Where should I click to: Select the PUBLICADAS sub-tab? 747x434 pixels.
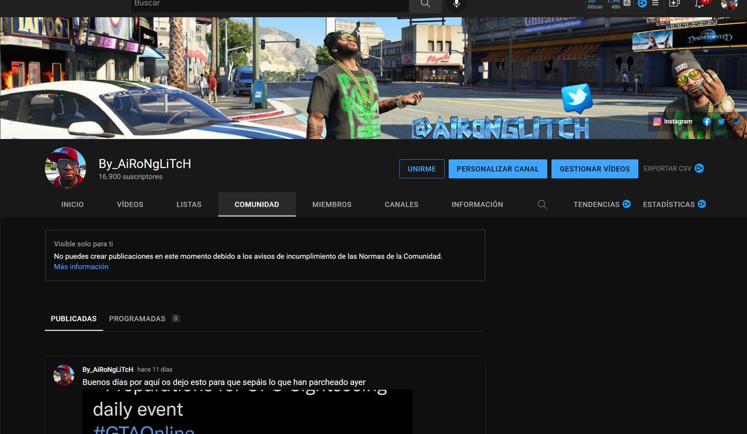(73, 319)
